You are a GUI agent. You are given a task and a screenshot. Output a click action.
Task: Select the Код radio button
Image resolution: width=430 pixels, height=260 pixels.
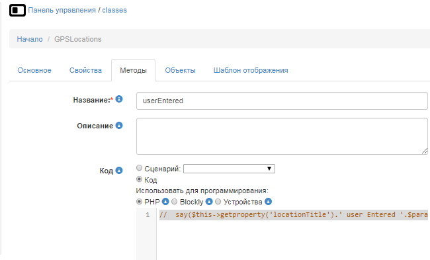140,179
